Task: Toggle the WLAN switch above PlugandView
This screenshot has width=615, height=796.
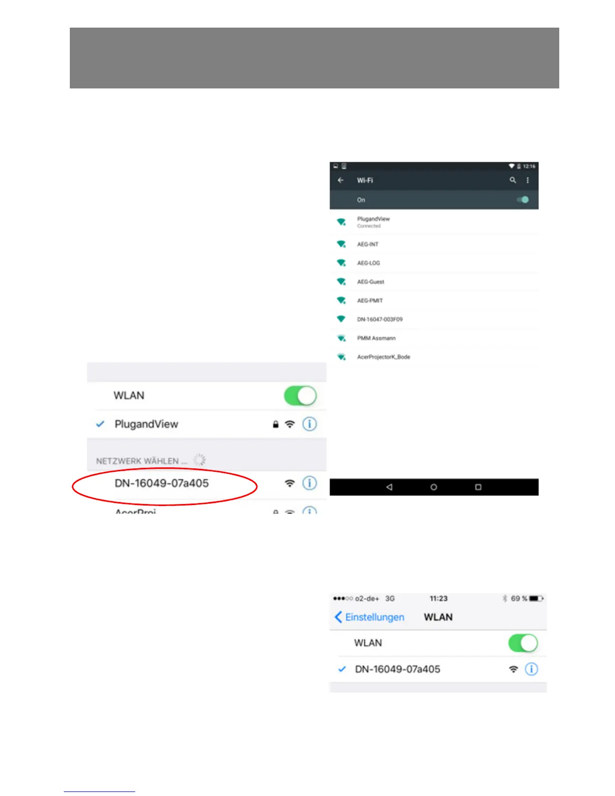Action: 300,395
